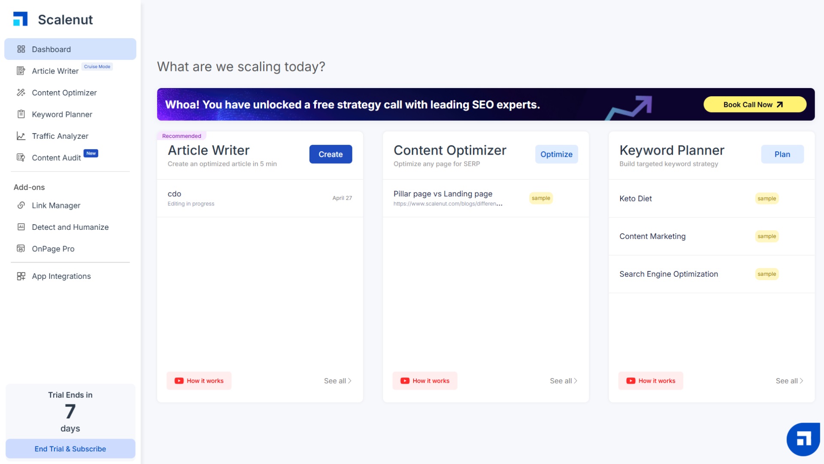Screen dimensions: 824x464
Task: Click the Scalenut logo icon
Action: tap(20, 19)
